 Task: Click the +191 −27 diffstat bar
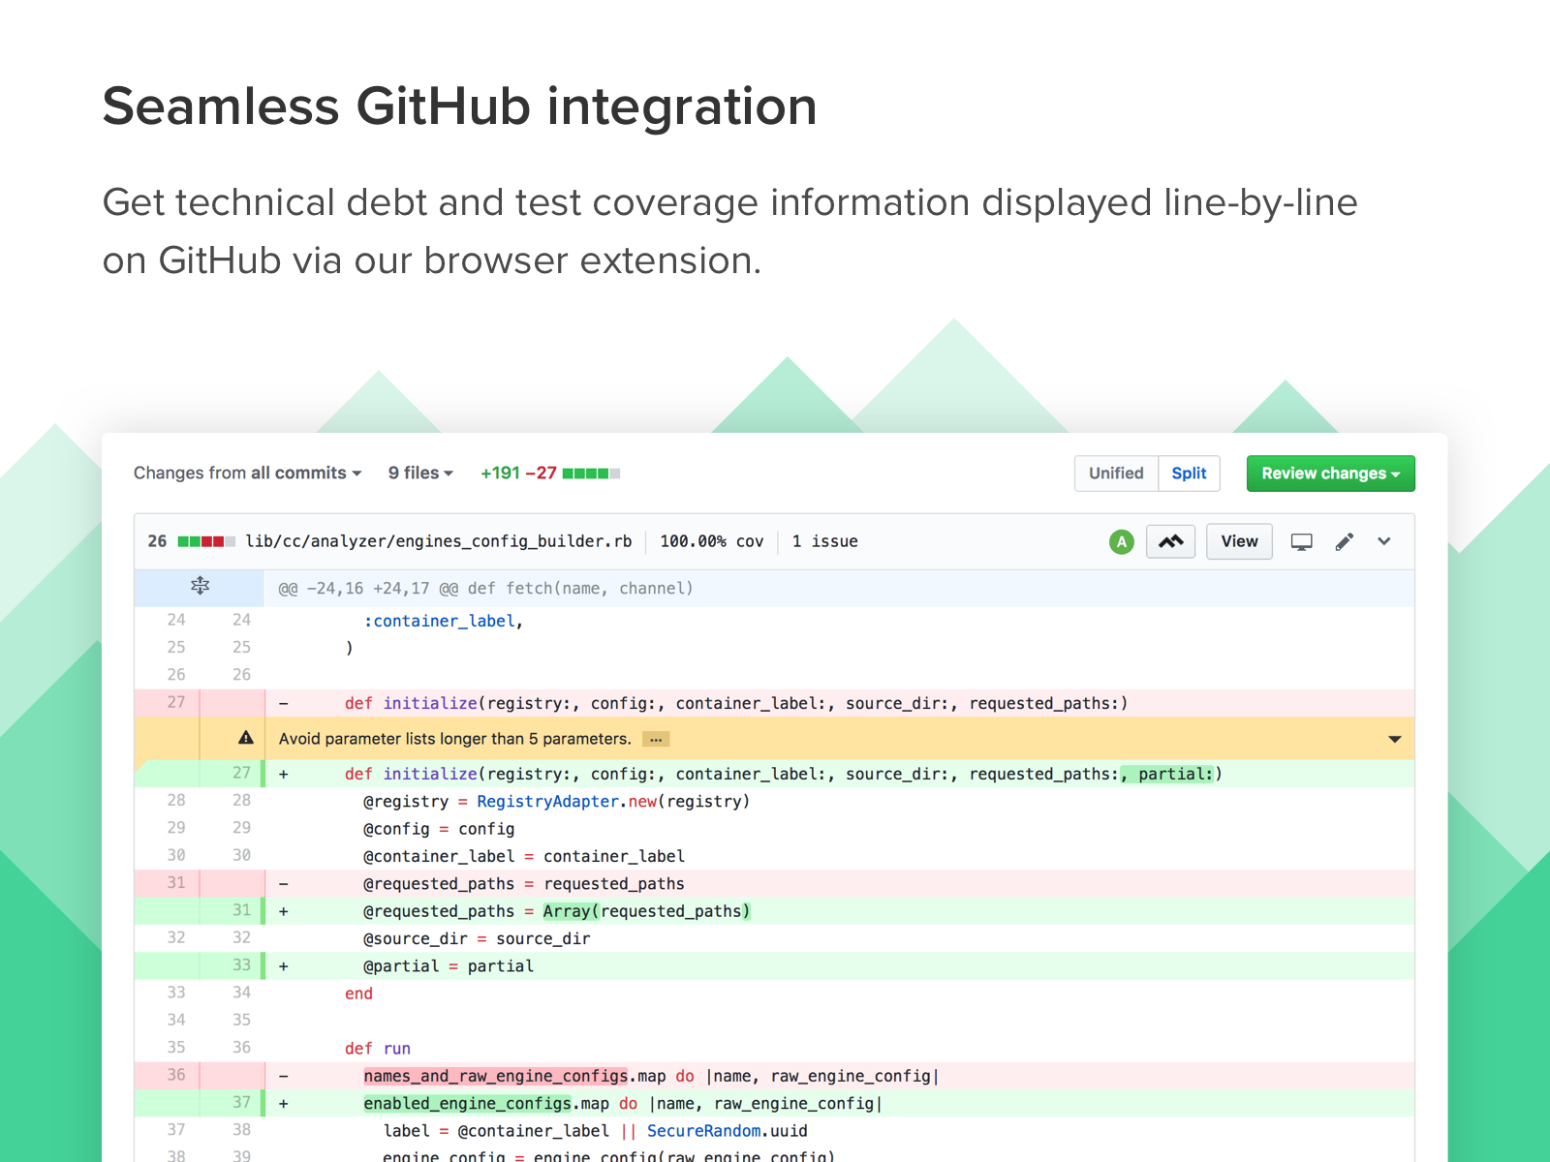click(550, 474)
